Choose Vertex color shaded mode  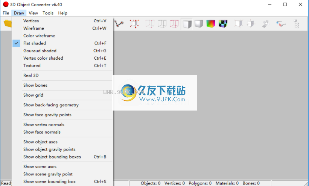click(62, 58)
